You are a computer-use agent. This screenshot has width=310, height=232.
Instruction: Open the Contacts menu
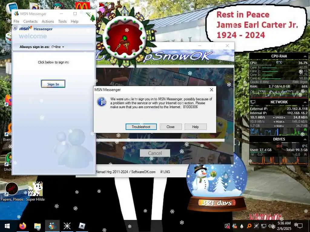31,21
